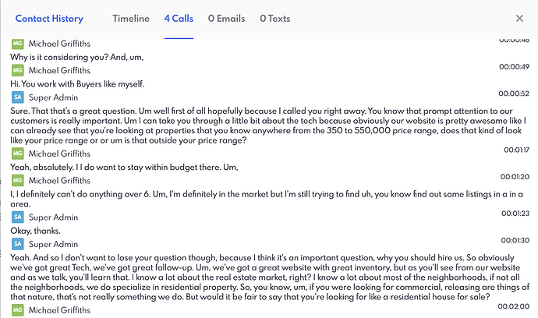Open the Contact History tab

coord(49,18)
